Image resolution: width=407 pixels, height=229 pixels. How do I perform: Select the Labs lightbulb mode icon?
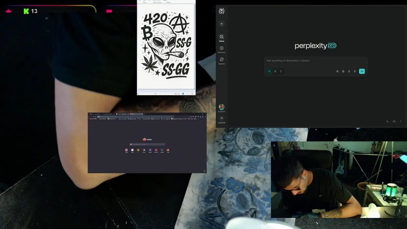coord(281,71)
